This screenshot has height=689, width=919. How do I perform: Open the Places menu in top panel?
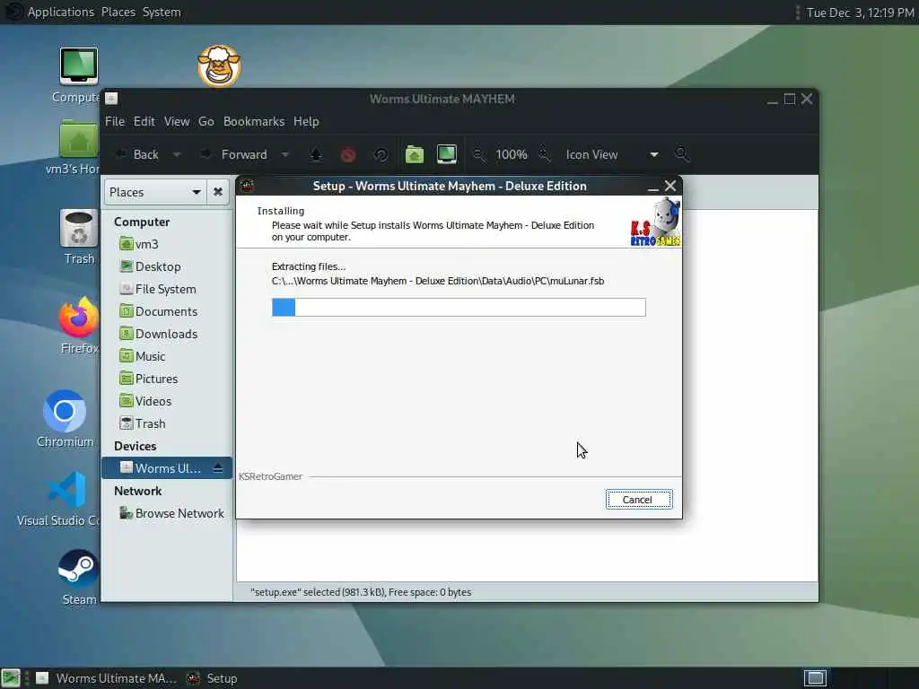coord(118,12)
